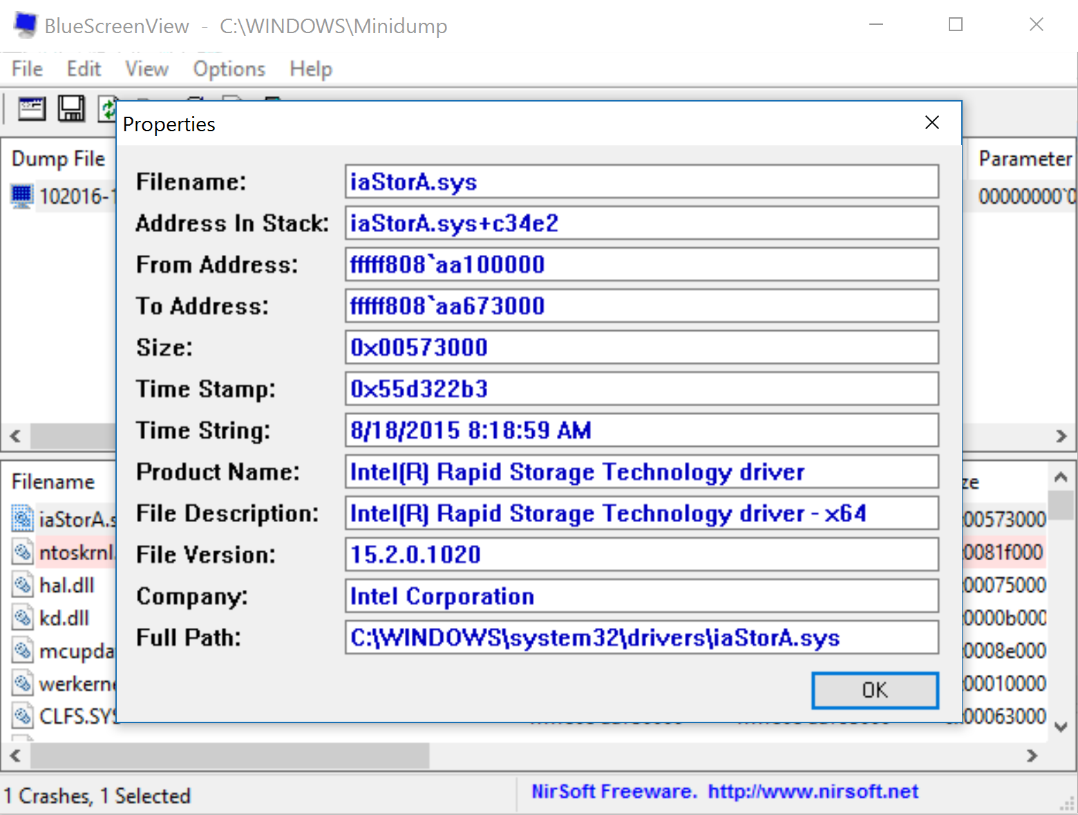Click the hal.dll file icon
The height and width of the screenshot is (815, 1078).
[x=23, y=585]
